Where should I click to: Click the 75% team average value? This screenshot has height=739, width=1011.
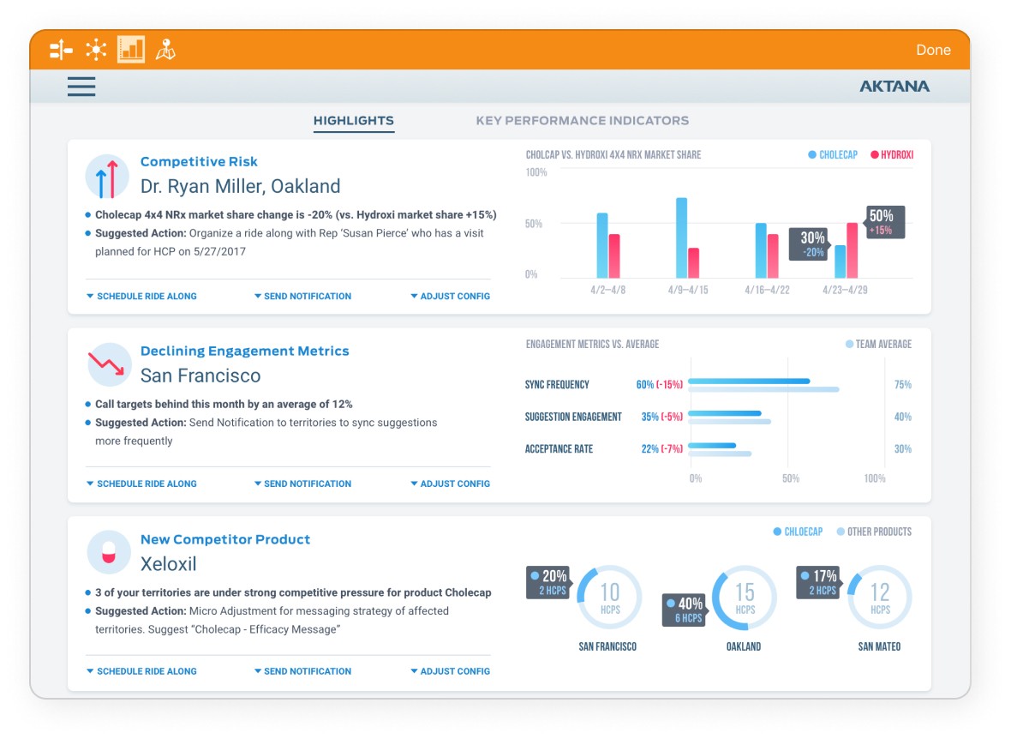903,385
